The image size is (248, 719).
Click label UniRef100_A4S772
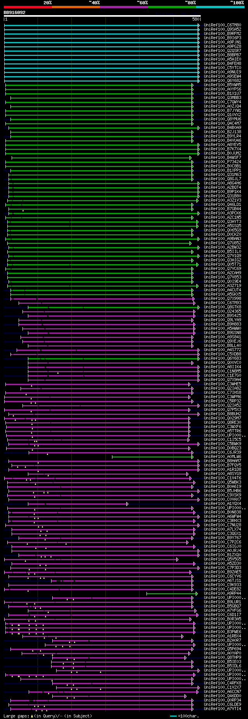pyautogui.click(x=222, y=350)
